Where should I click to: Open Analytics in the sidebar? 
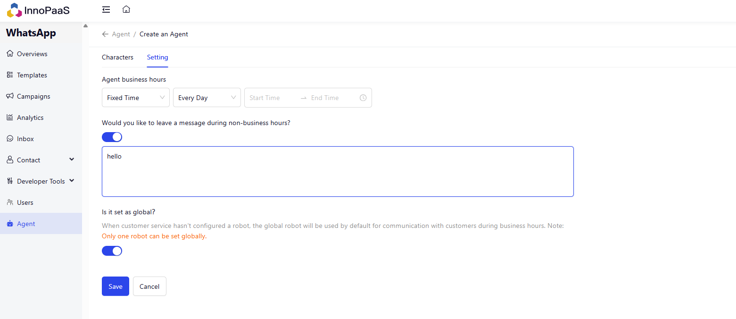(x=30, y=118)
